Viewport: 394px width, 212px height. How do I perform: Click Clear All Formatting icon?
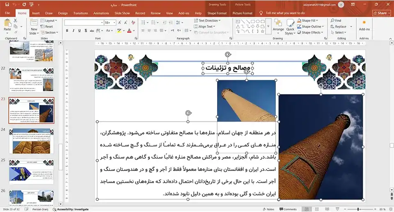click(x=133, y=22)
